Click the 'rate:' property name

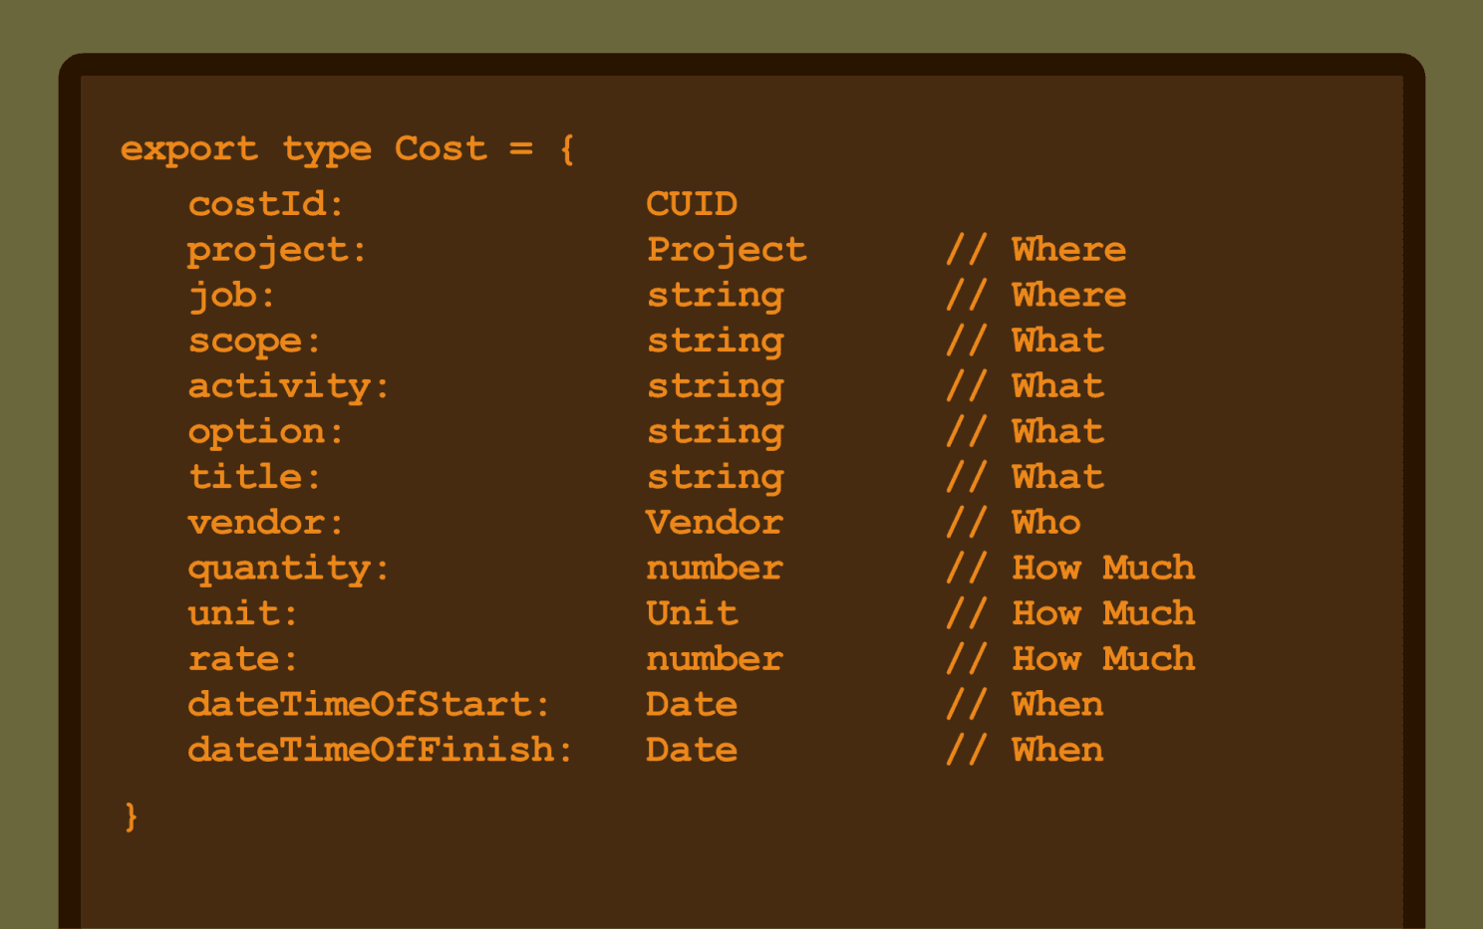pyautogui.click(x=242, y=658)
